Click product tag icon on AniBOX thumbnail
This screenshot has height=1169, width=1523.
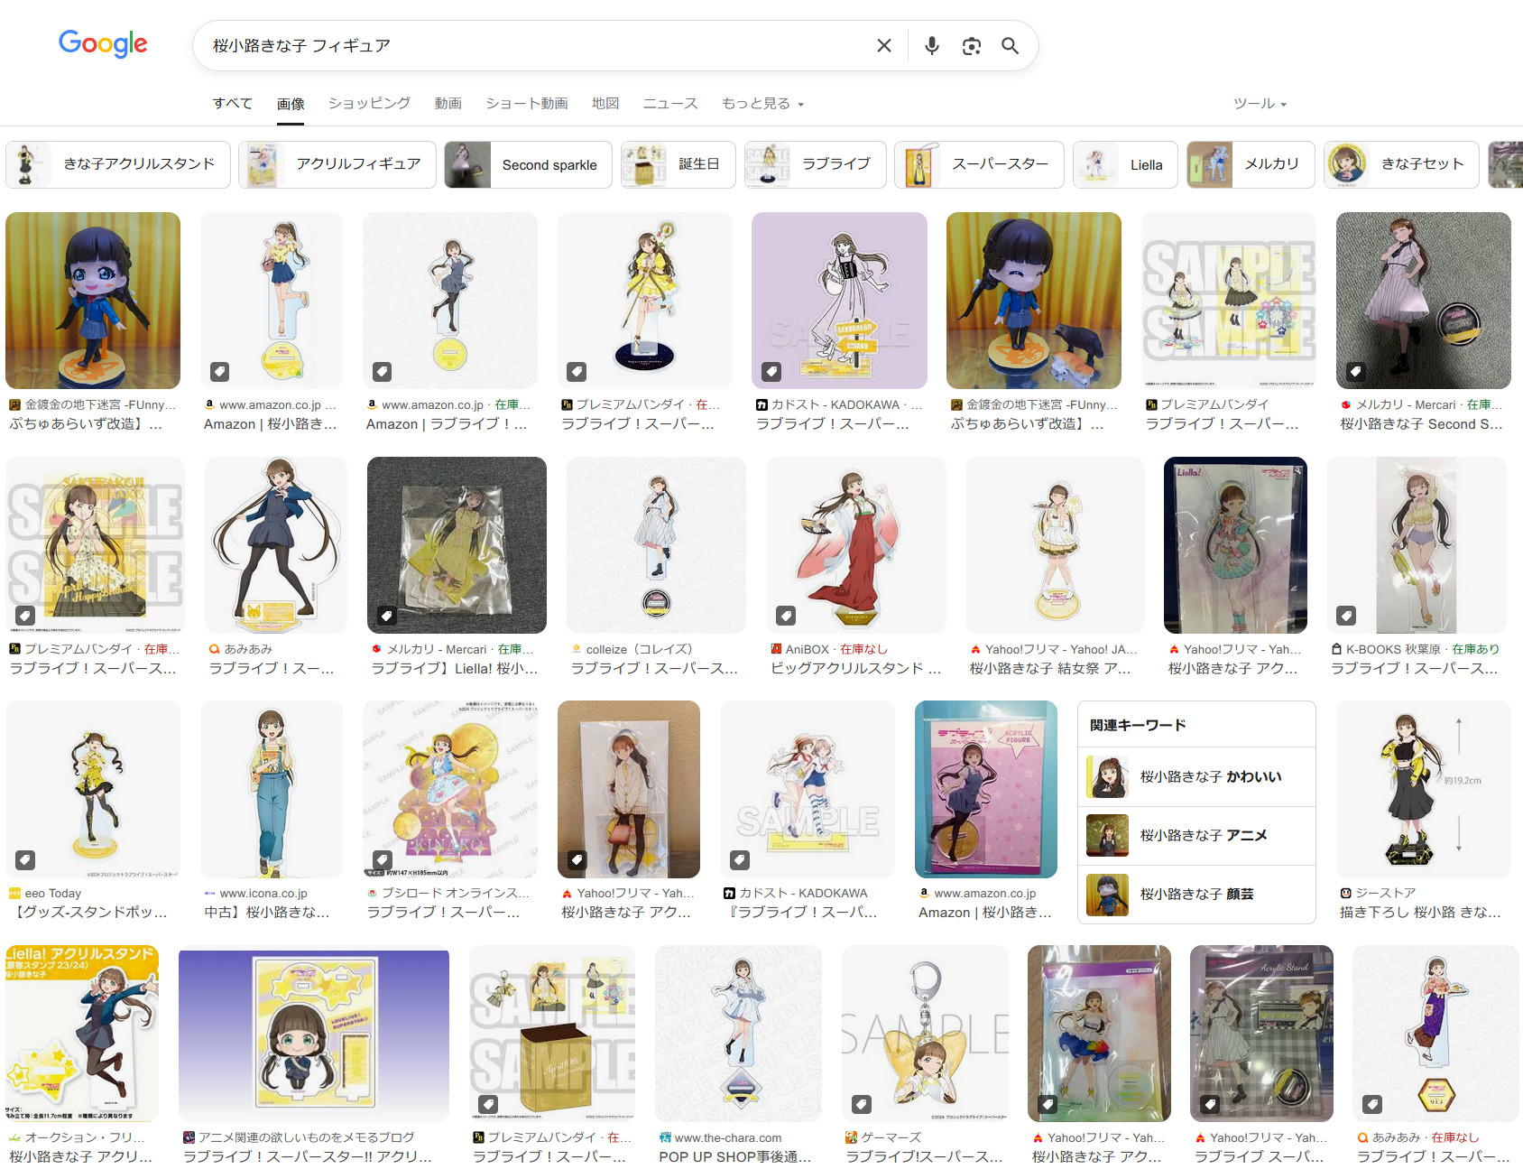(786, 616)
